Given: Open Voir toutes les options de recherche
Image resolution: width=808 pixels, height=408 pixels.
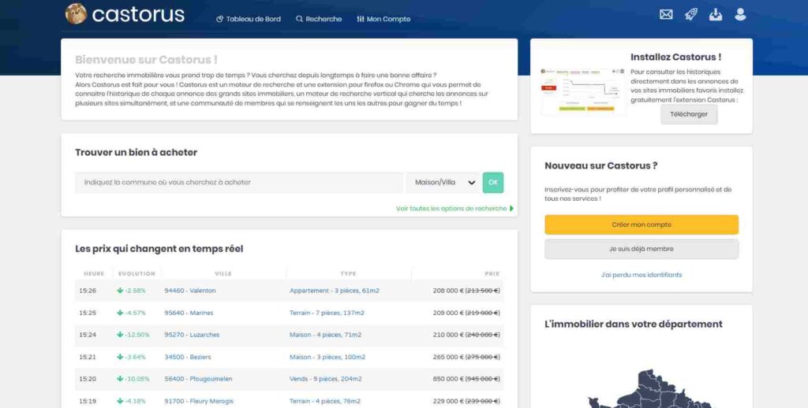Looking at the screenshot, I should [451, 209].
